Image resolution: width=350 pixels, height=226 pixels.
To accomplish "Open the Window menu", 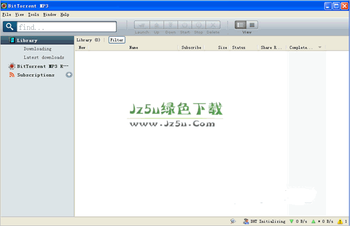I will tap(50, 14).
